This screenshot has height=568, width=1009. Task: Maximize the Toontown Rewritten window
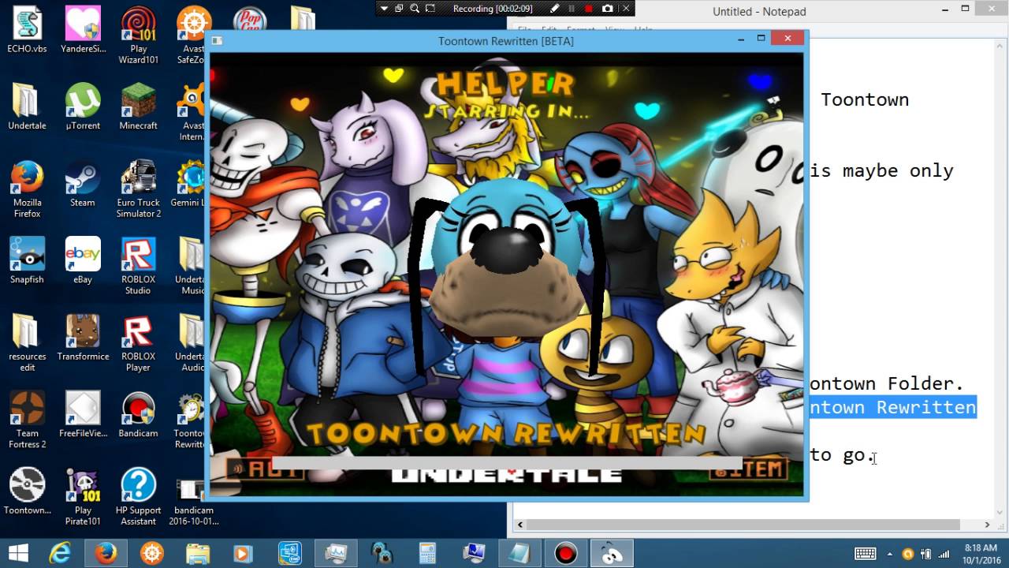761,38
